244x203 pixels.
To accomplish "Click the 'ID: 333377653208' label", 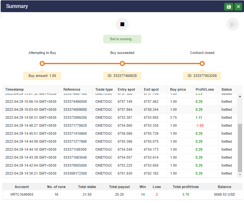I will tap(202, 76).
